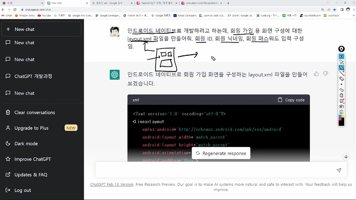
Task: Select the highlighter marker tool in annotation toolbar
Action: [x=341, y=67]
